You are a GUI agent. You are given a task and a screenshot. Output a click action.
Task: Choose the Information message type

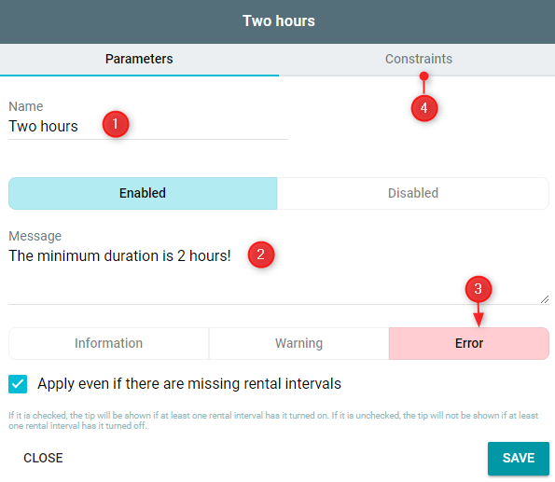coord(108,343)
